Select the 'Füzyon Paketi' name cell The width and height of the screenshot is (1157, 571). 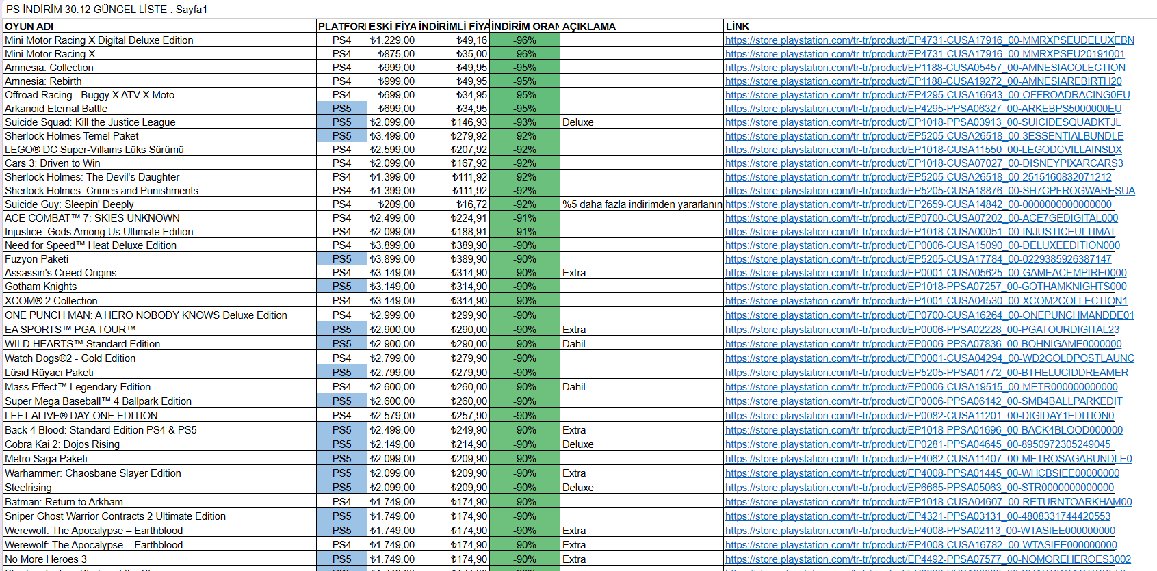(159, 259)
